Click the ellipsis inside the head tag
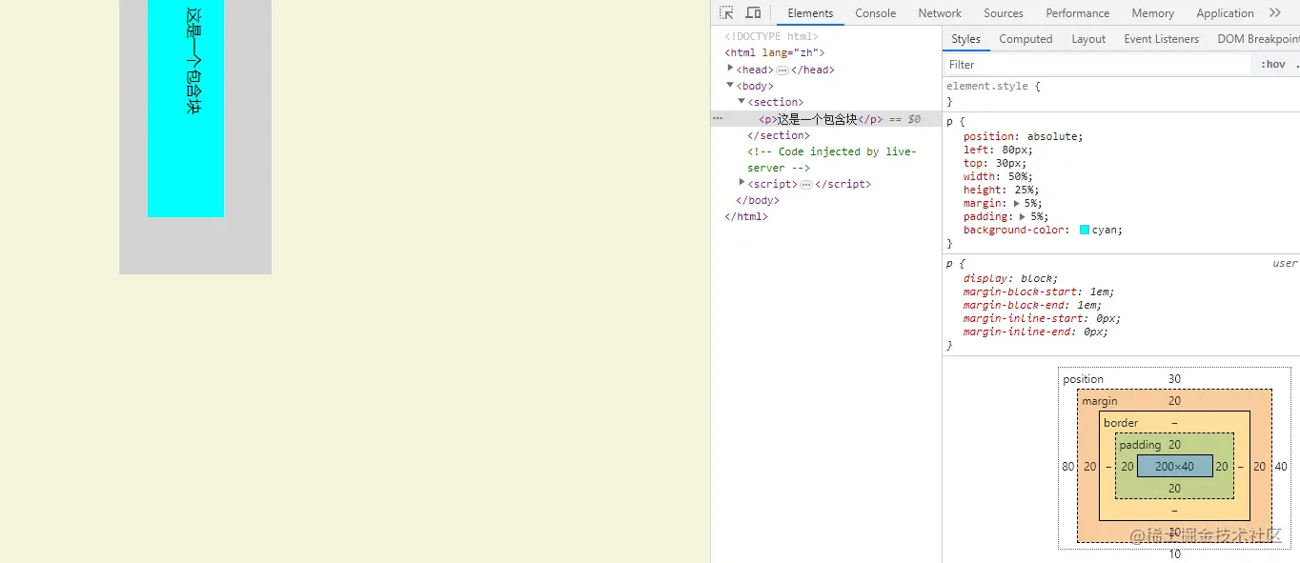1300x563 pixels. (782, 70)
